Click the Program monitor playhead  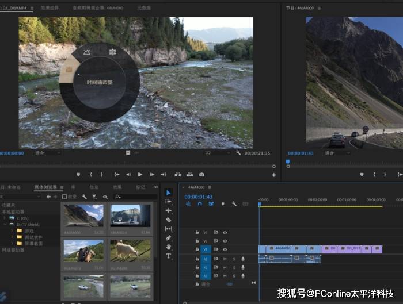pyautogui.click(x=288, y=161)
